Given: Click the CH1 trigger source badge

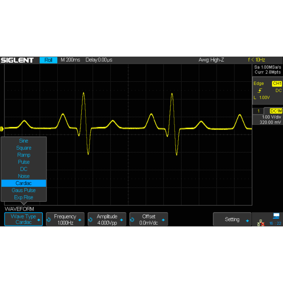Looking at the screenshot, I should (277, 84).
